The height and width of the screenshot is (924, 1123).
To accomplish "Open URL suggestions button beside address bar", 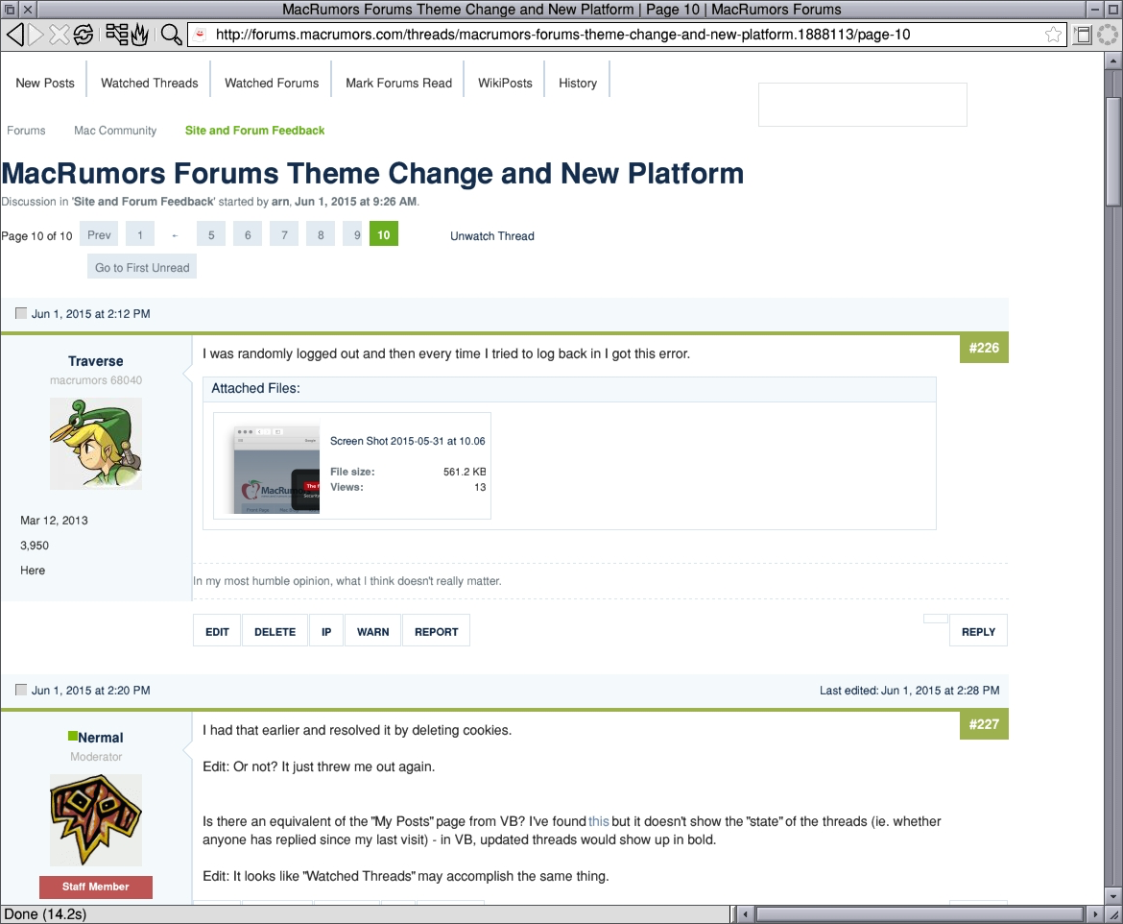I will [1083, 35].
